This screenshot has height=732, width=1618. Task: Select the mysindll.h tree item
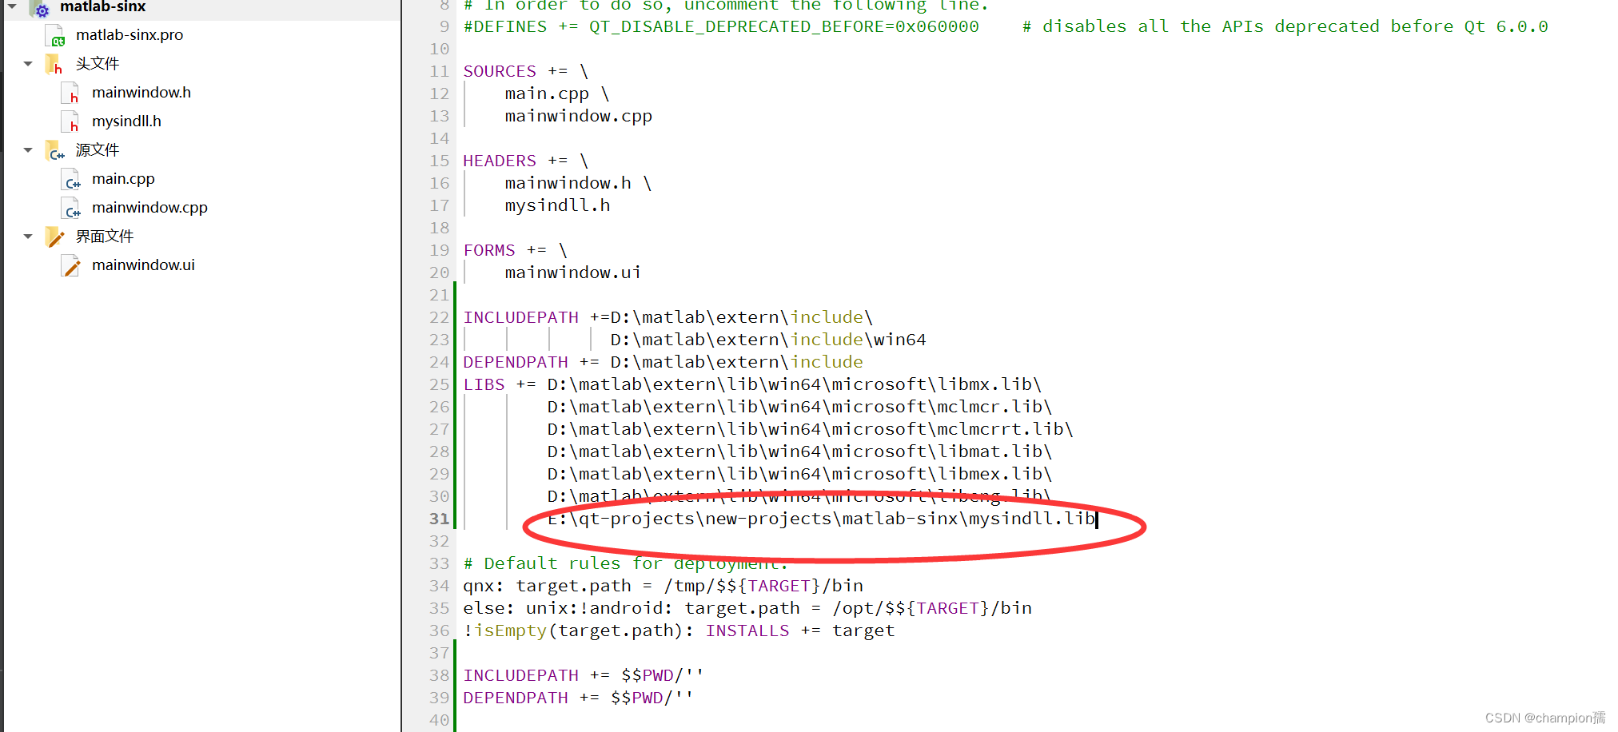click(x=126, y=121)
